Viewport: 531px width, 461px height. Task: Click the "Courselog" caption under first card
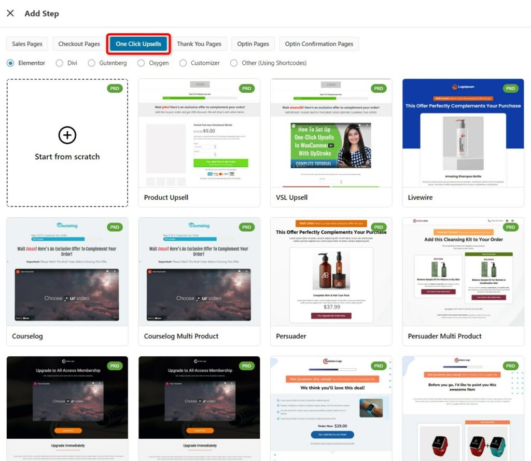click(x=27, y=336)
